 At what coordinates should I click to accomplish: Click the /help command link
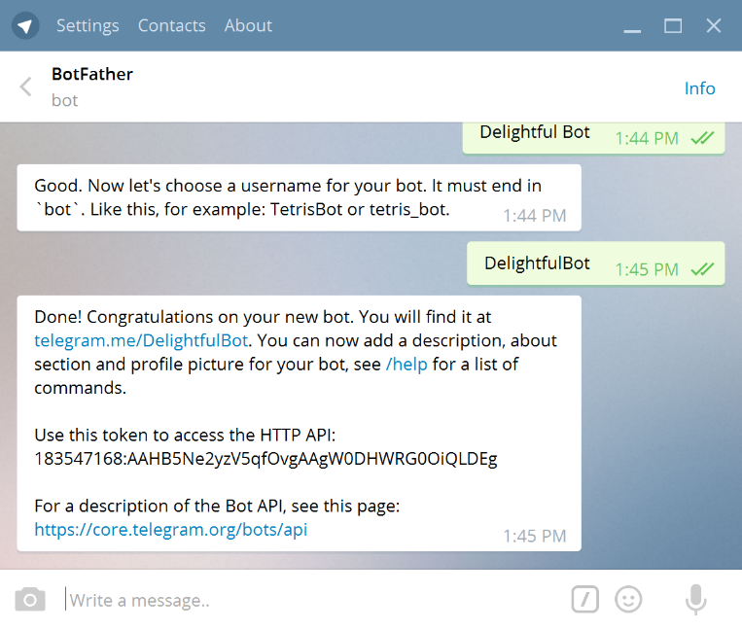point(406,365)
